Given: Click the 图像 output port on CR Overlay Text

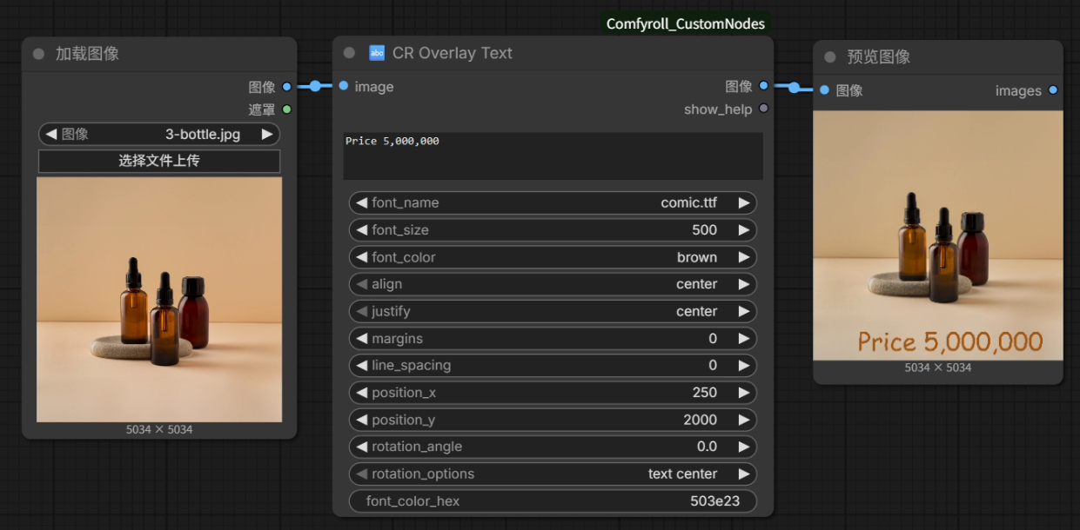Looking at the screenshot, I should [763, 86].
